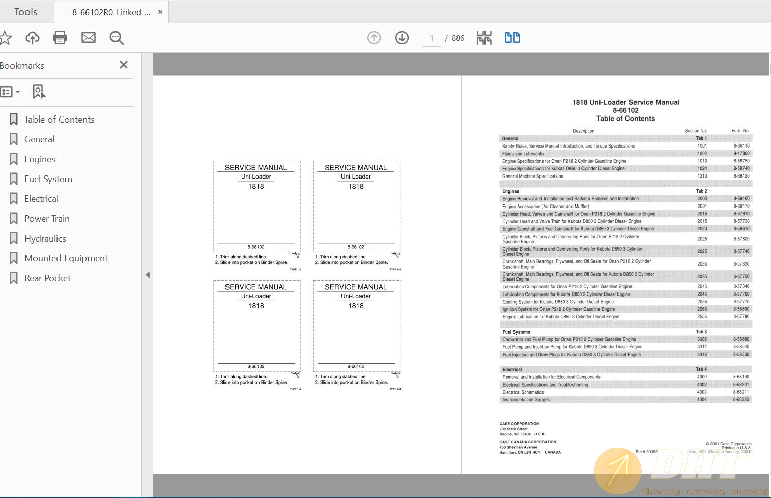Click the upload to cloud icon
This screenshot has width=771, height=498.
[x=33, y=38]
